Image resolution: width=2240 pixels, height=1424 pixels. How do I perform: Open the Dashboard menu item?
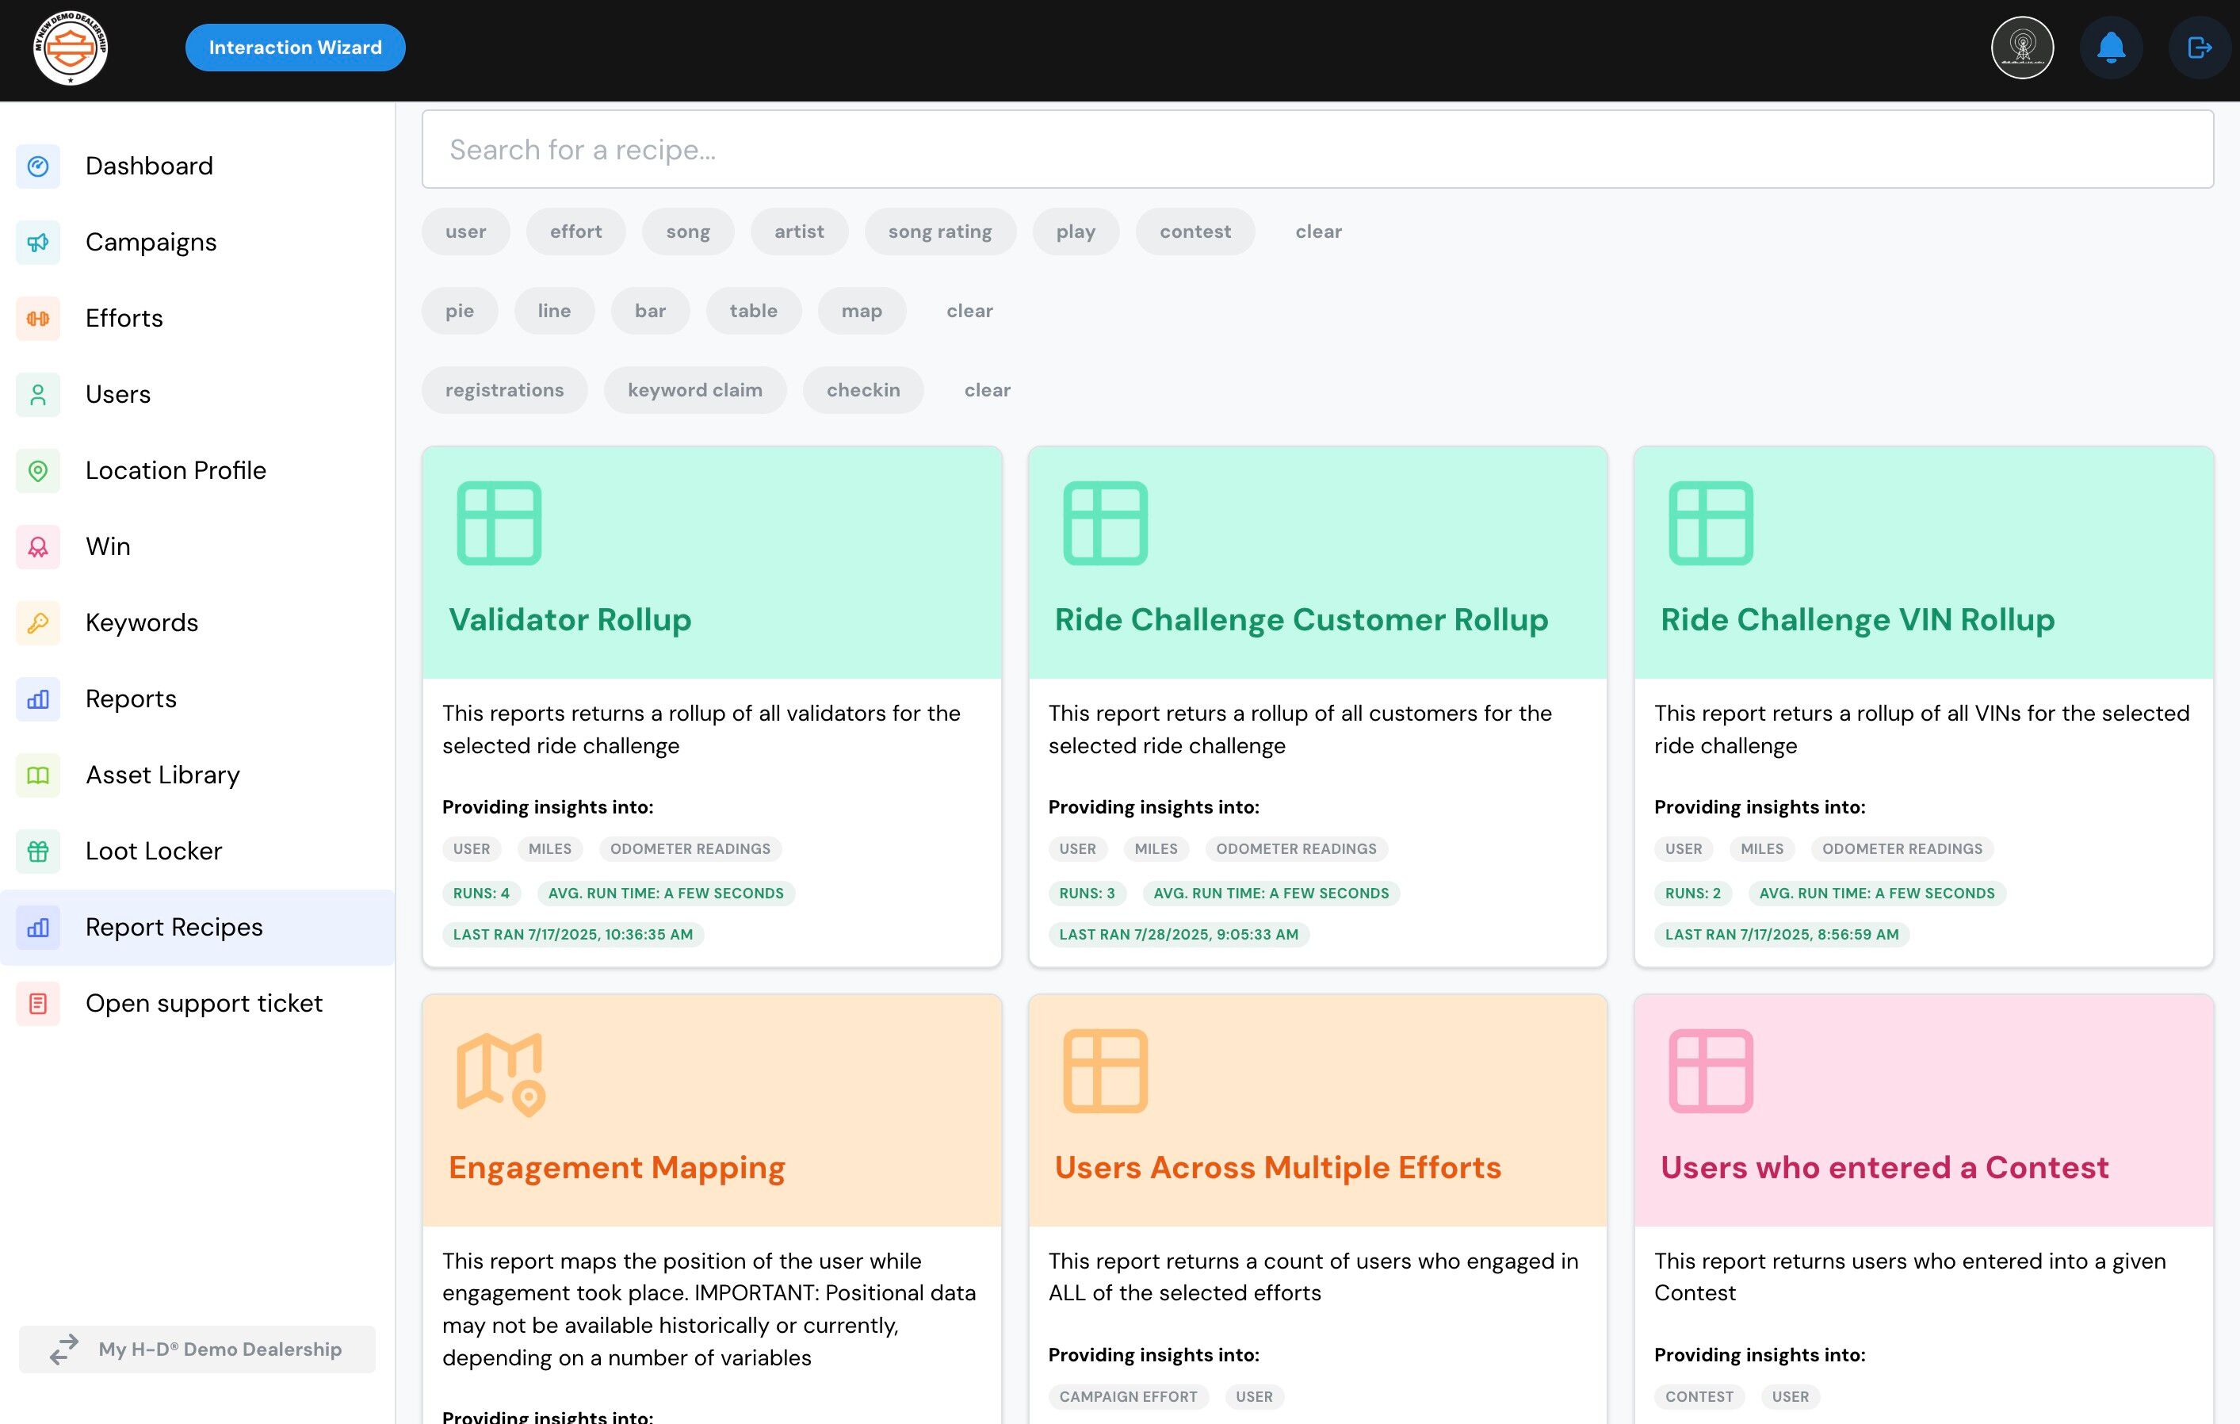pos(149,166)
